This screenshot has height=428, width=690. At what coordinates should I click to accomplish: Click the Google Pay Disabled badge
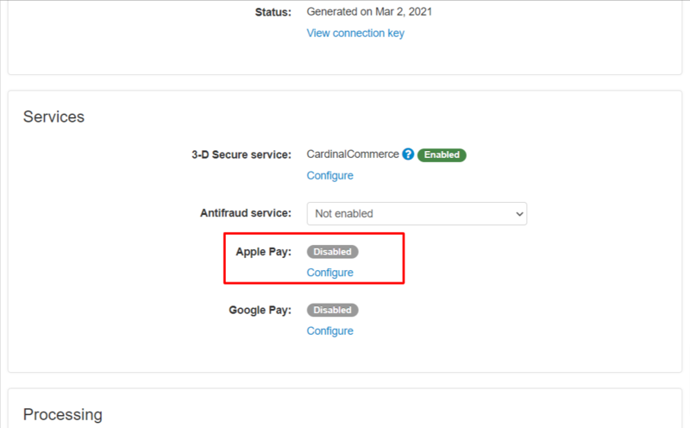coord(332,310)
